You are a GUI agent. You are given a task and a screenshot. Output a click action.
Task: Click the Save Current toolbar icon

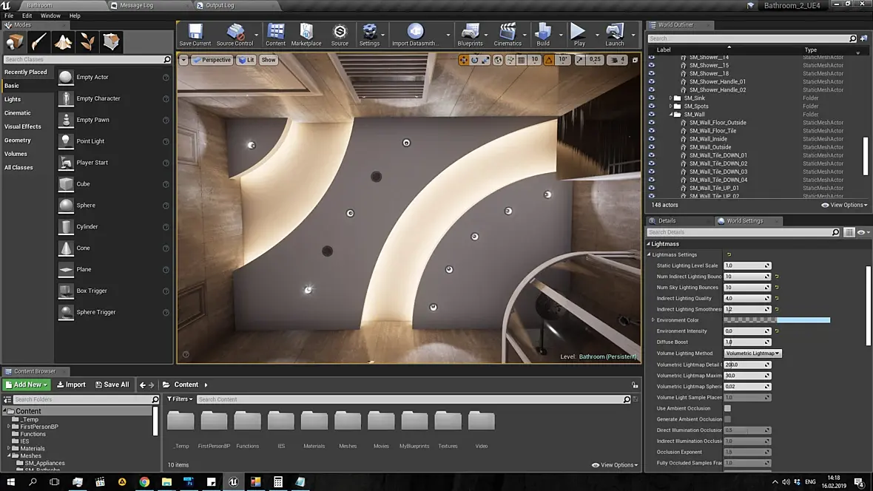(195, 34)
